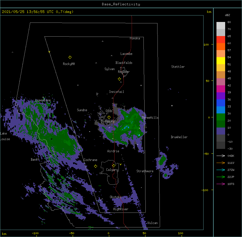The image size is (242, 237).
Task: Click the yellow v marker east of Calgary
Action: pyautogui.click(x=120, y=164)
